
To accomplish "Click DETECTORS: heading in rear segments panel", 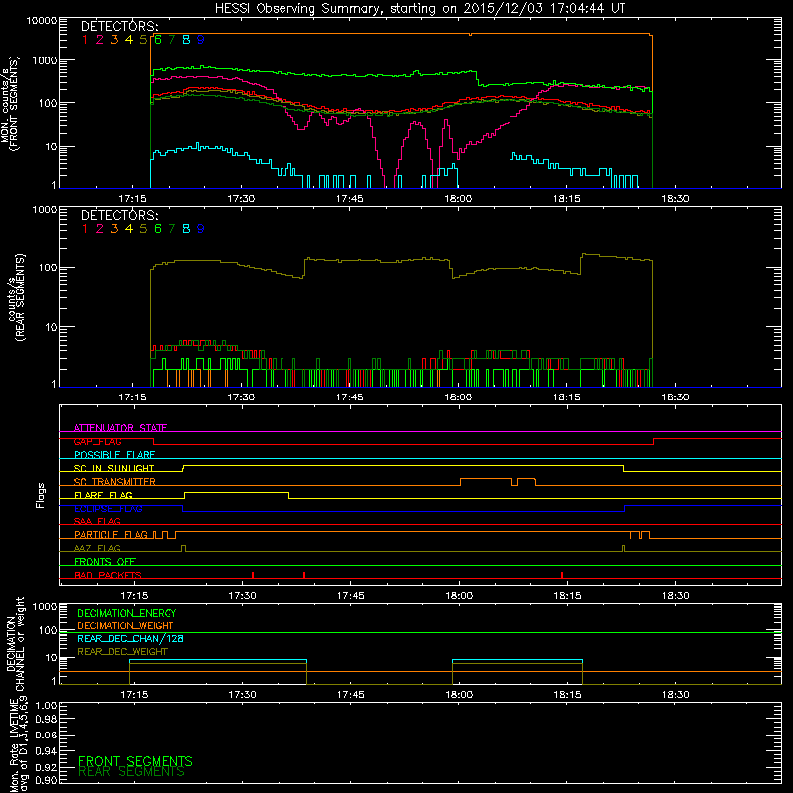I will pos(119,215).
